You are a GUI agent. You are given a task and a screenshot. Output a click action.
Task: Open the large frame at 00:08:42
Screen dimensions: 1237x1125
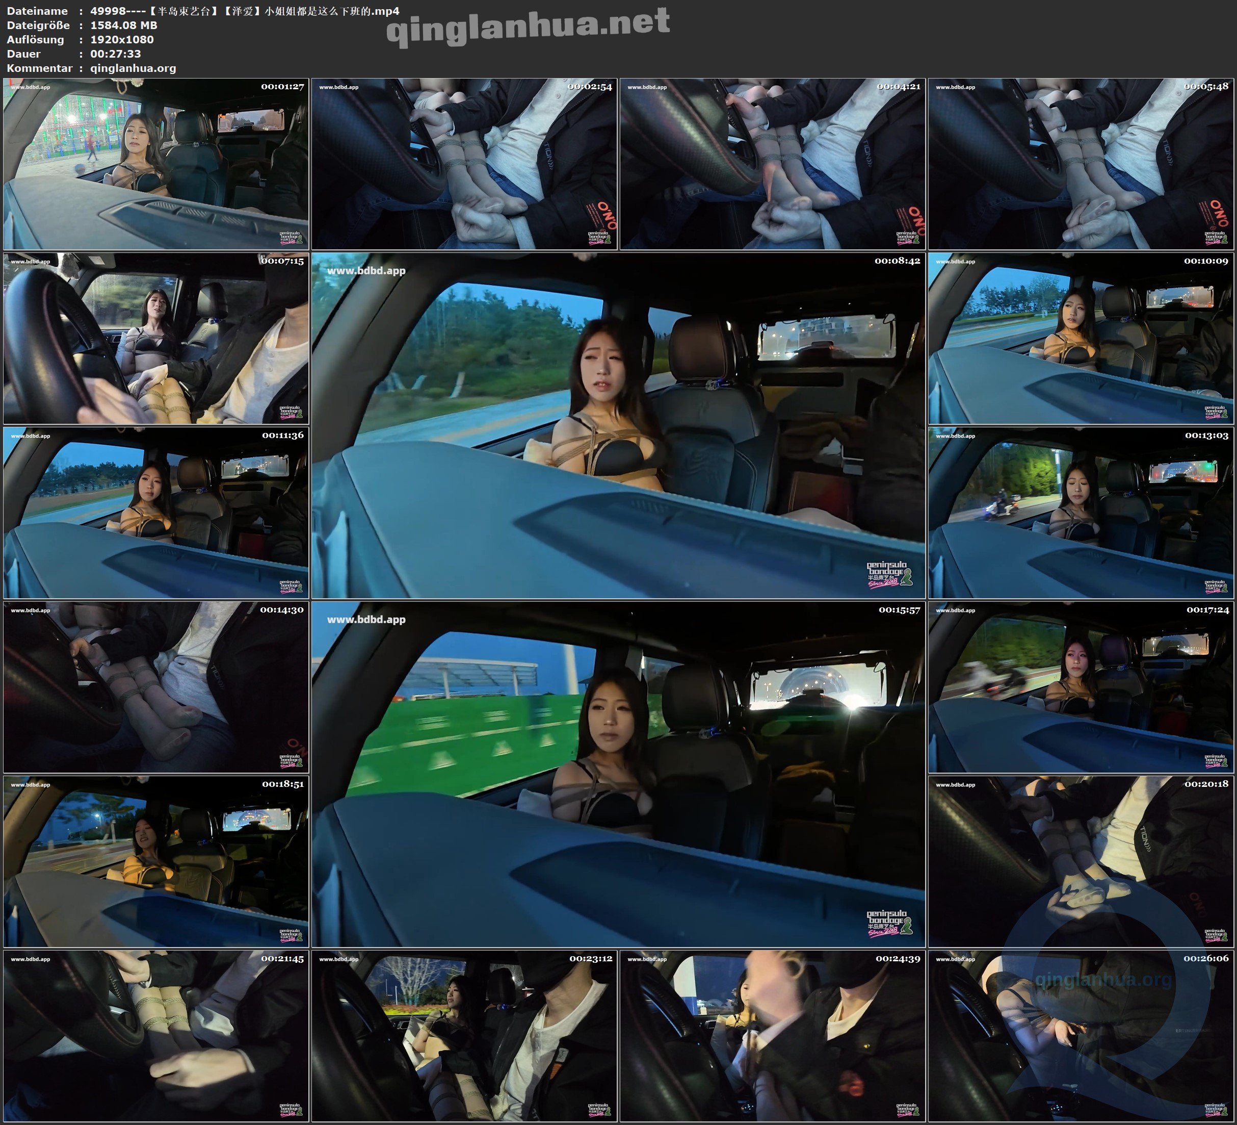[x=618, y=425]
